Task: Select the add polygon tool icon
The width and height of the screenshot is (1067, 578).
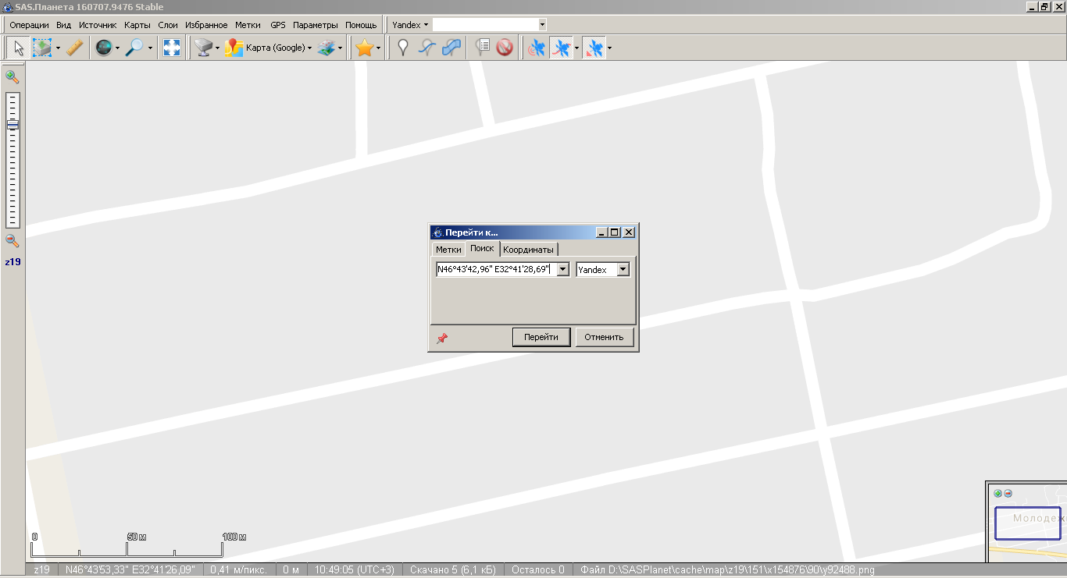Action: tap(451, 48)
